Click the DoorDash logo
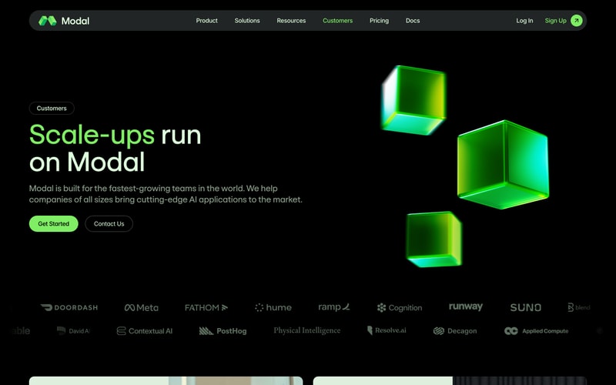 69,307
